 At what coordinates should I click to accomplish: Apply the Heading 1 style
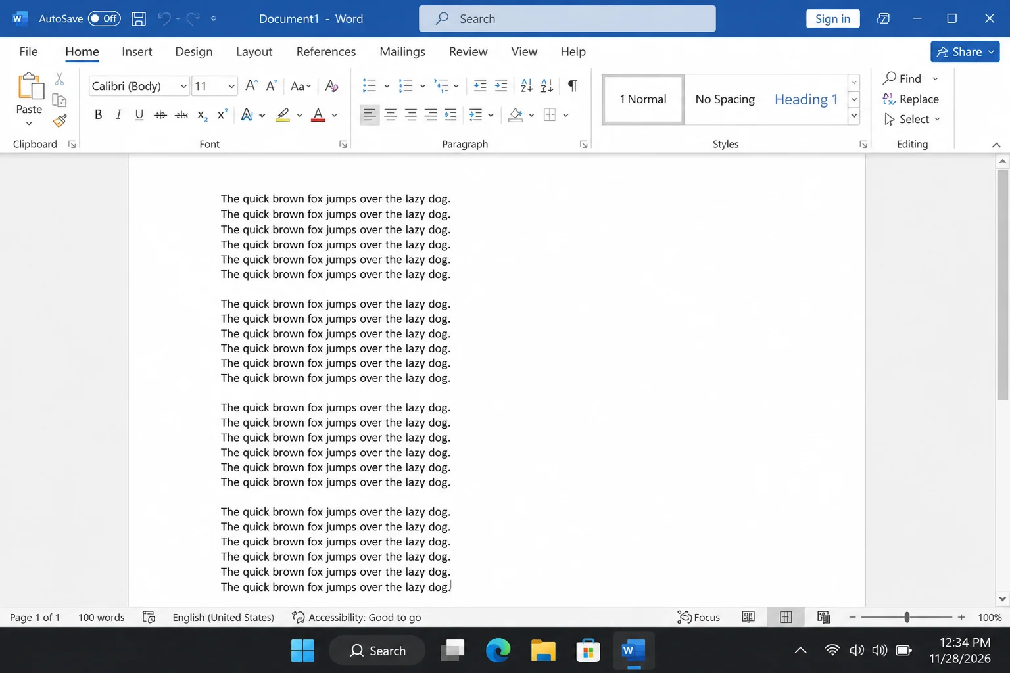806,99
